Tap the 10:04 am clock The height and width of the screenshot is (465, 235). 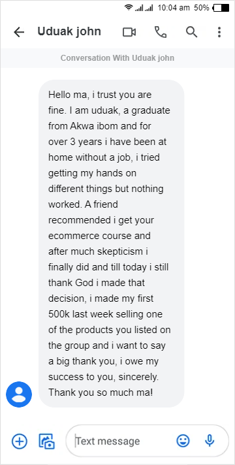point(174,8)
